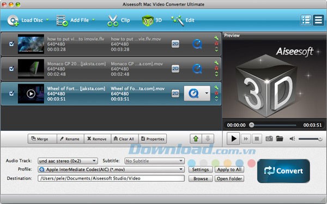Click the Destination path field

point(111,178)
